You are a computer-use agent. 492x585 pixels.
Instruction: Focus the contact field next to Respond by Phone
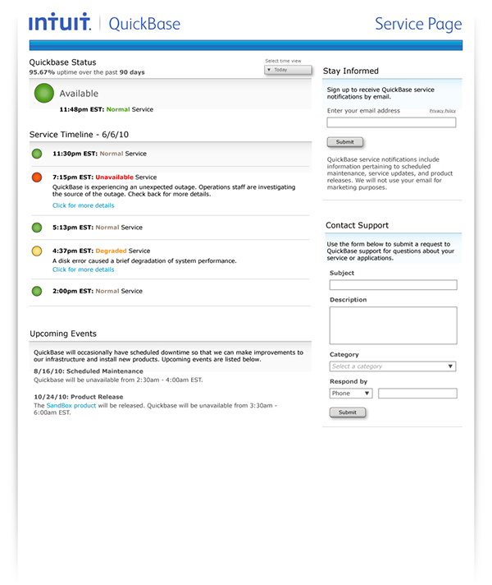[417, 394]
